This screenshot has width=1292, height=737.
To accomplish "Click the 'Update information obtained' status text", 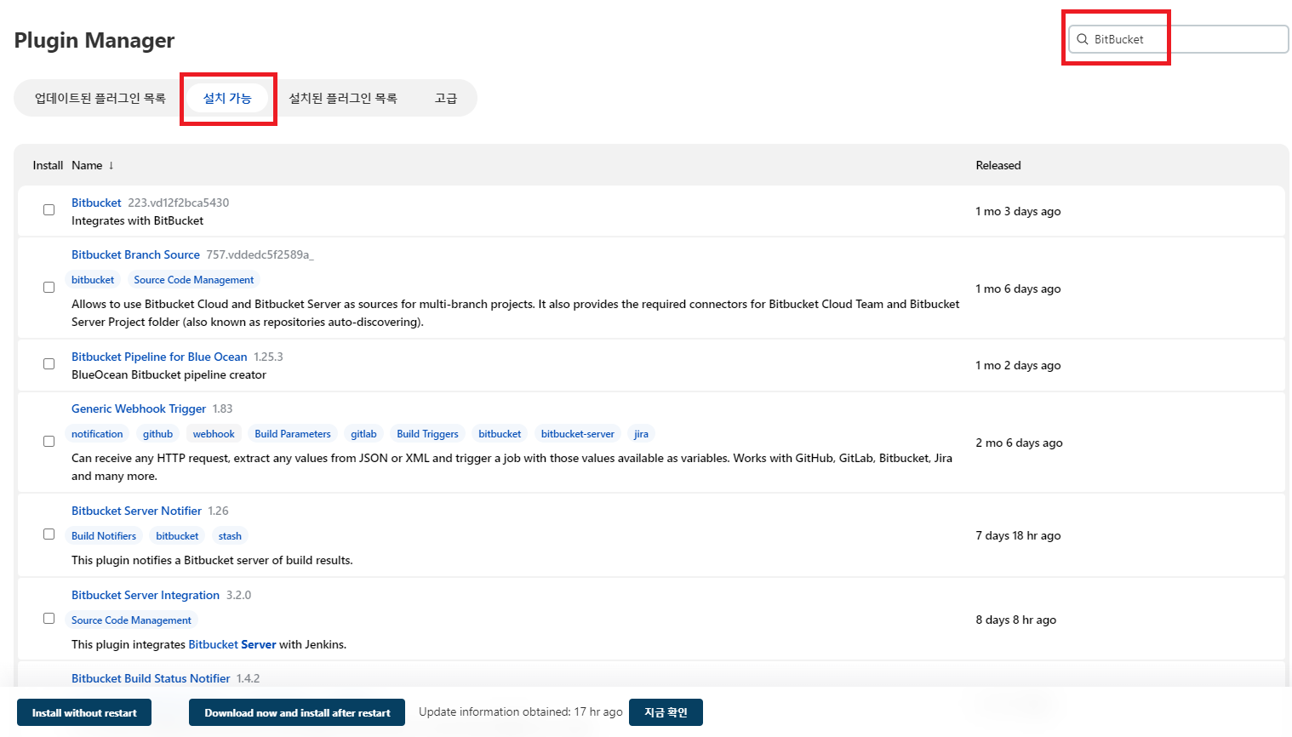I will tap(521, 711).
